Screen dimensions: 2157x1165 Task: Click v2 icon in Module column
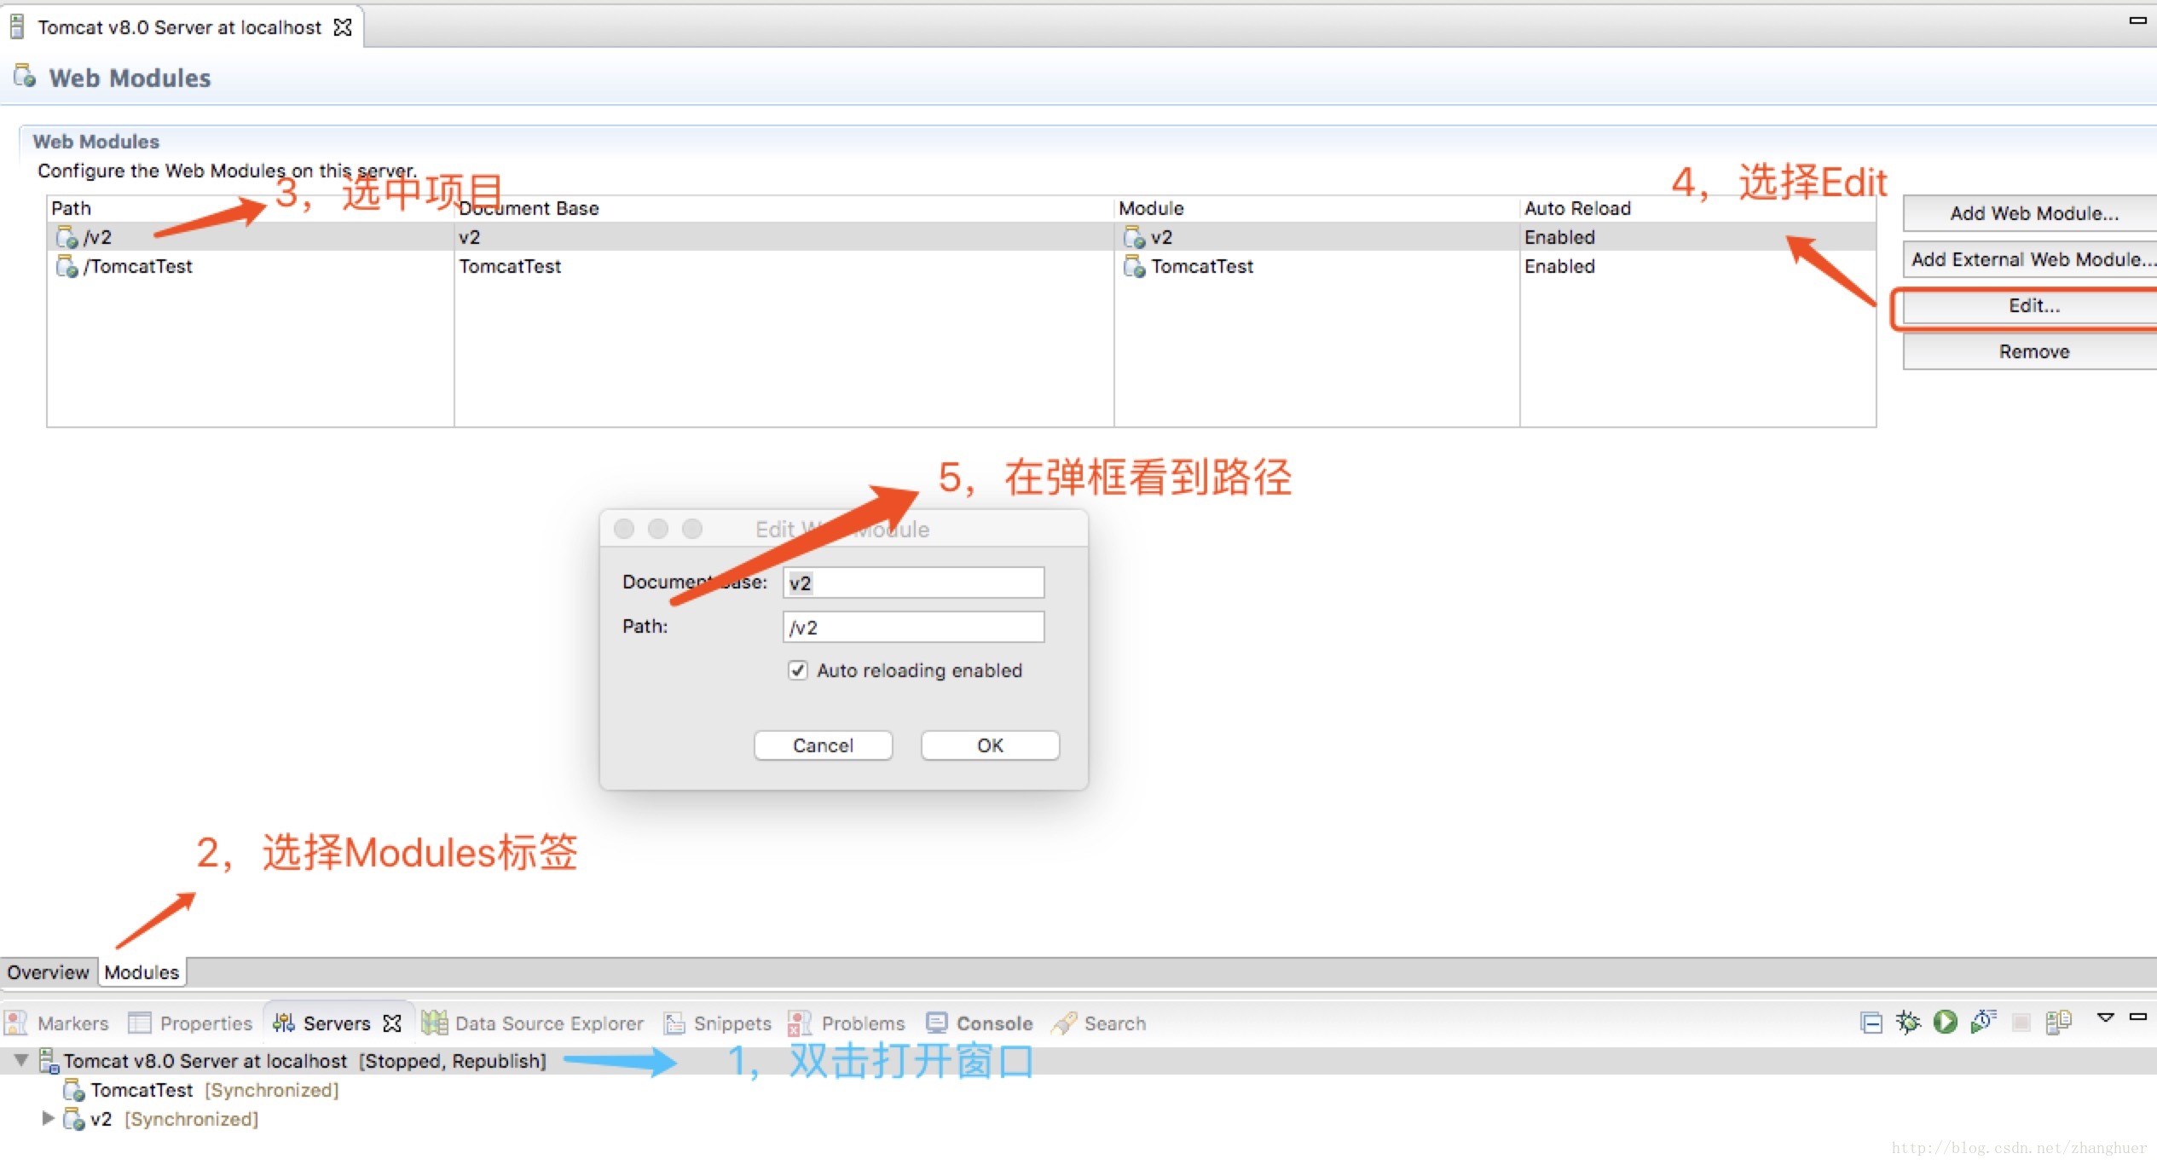1134,237
